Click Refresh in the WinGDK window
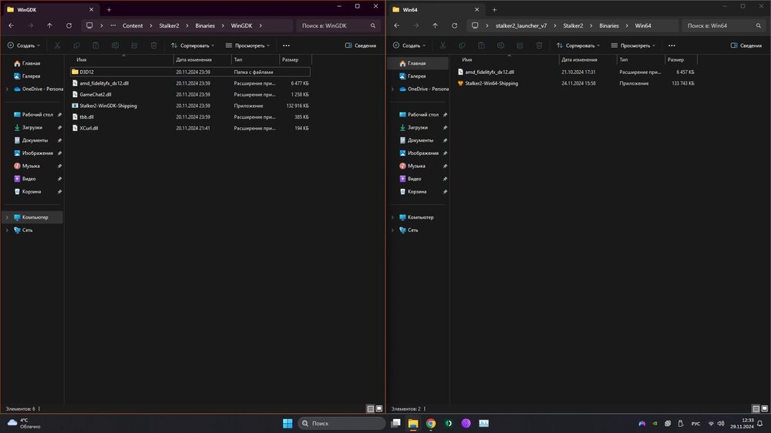 coord(69,25)
